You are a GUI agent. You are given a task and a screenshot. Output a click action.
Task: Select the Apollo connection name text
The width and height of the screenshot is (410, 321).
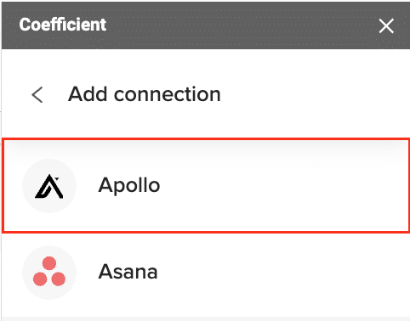129,185
